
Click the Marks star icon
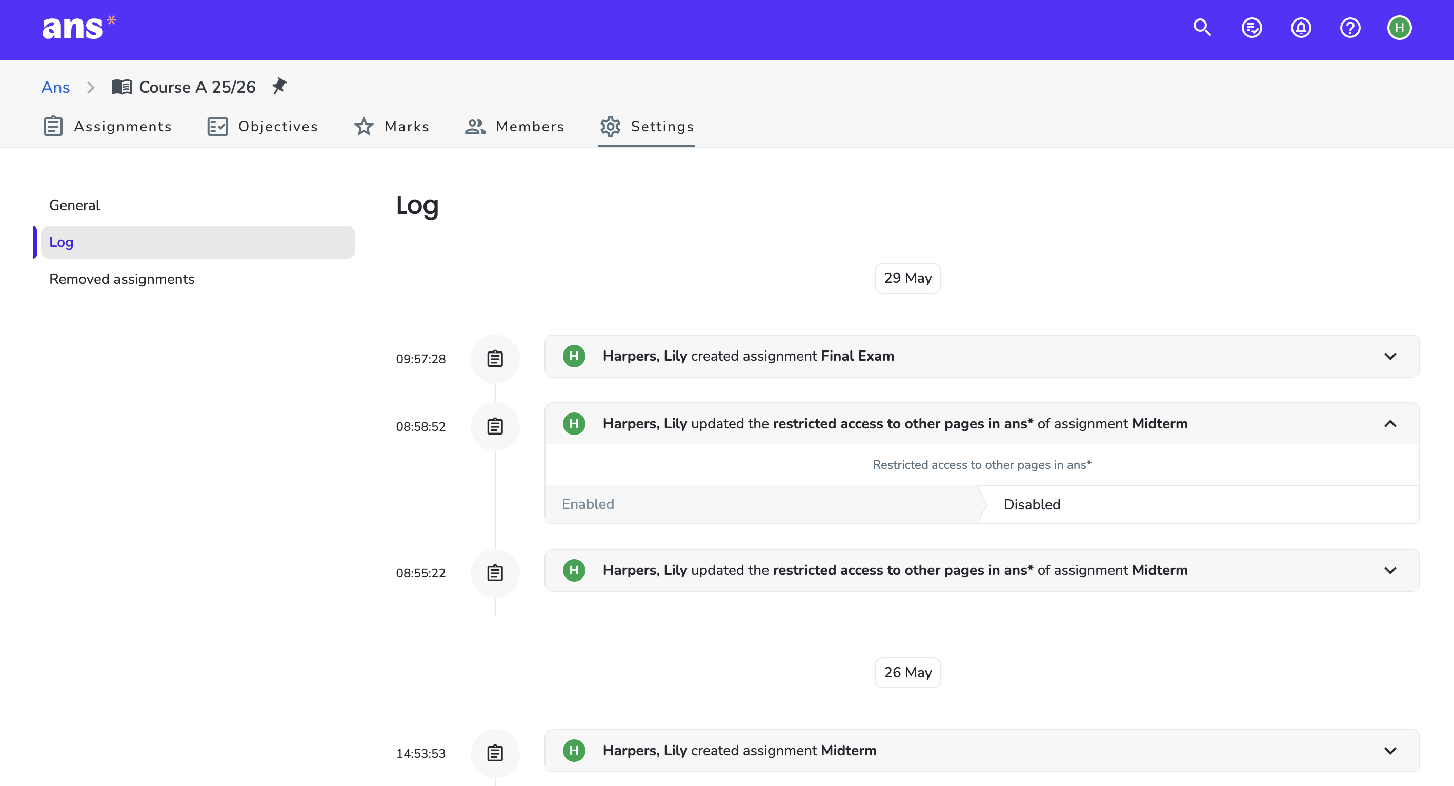(363, 127)
